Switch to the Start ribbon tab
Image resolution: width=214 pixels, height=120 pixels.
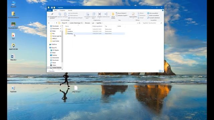[x=56, y=10]
